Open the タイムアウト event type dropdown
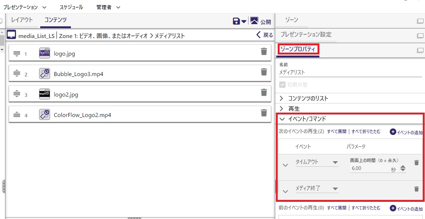This screenshot has width=425, height=219. [316, 163]
